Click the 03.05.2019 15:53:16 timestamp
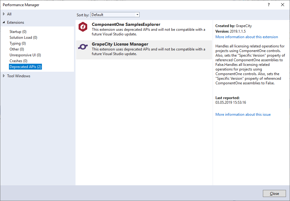Image resolution: width=290 pixels, height=201 pixels. coord(231,103)
